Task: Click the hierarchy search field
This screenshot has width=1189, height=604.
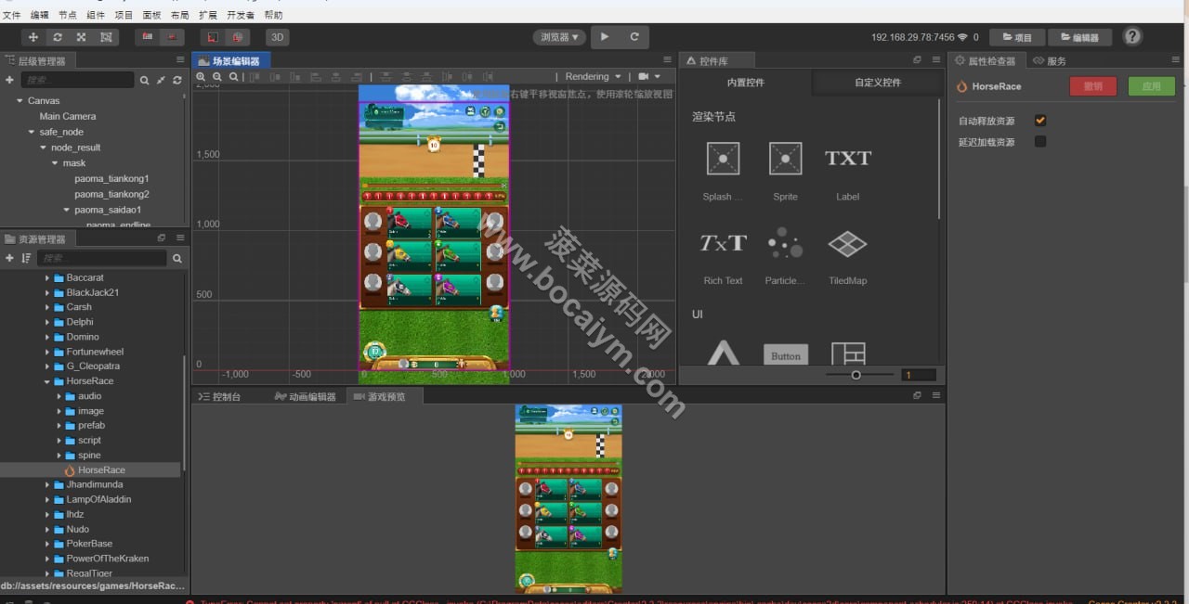Action: coord(77,81)
